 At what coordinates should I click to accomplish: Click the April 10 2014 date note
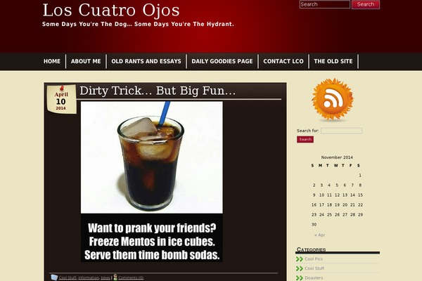click(61, 99)
